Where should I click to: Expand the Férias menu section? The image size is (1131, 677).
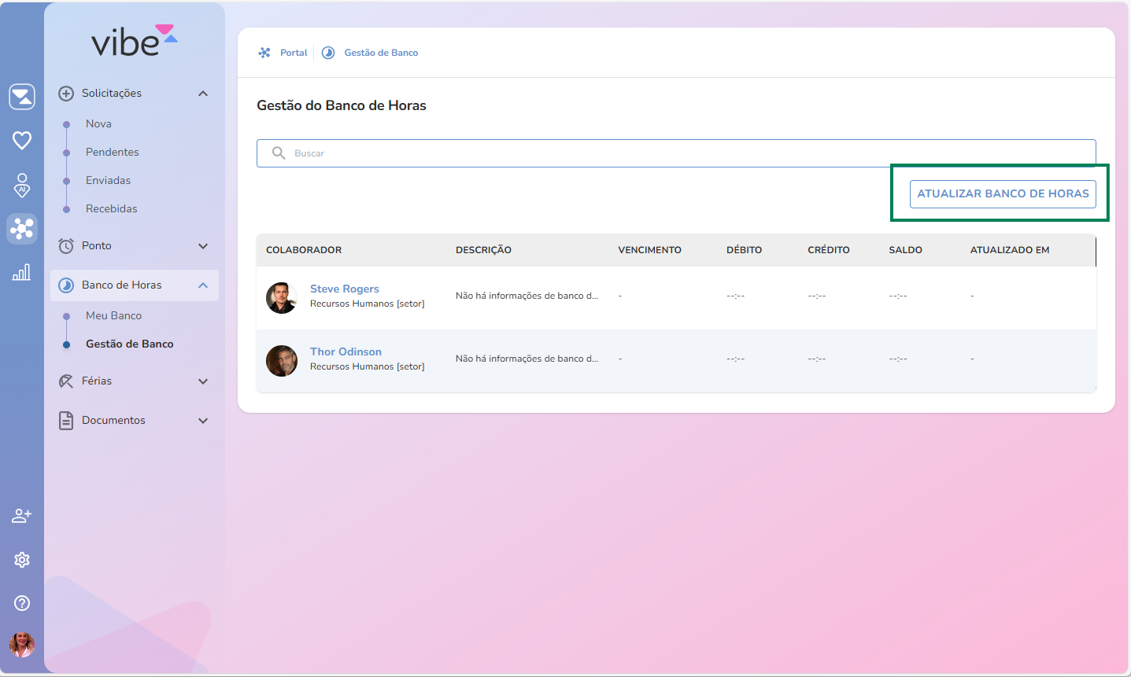(203, 381)
